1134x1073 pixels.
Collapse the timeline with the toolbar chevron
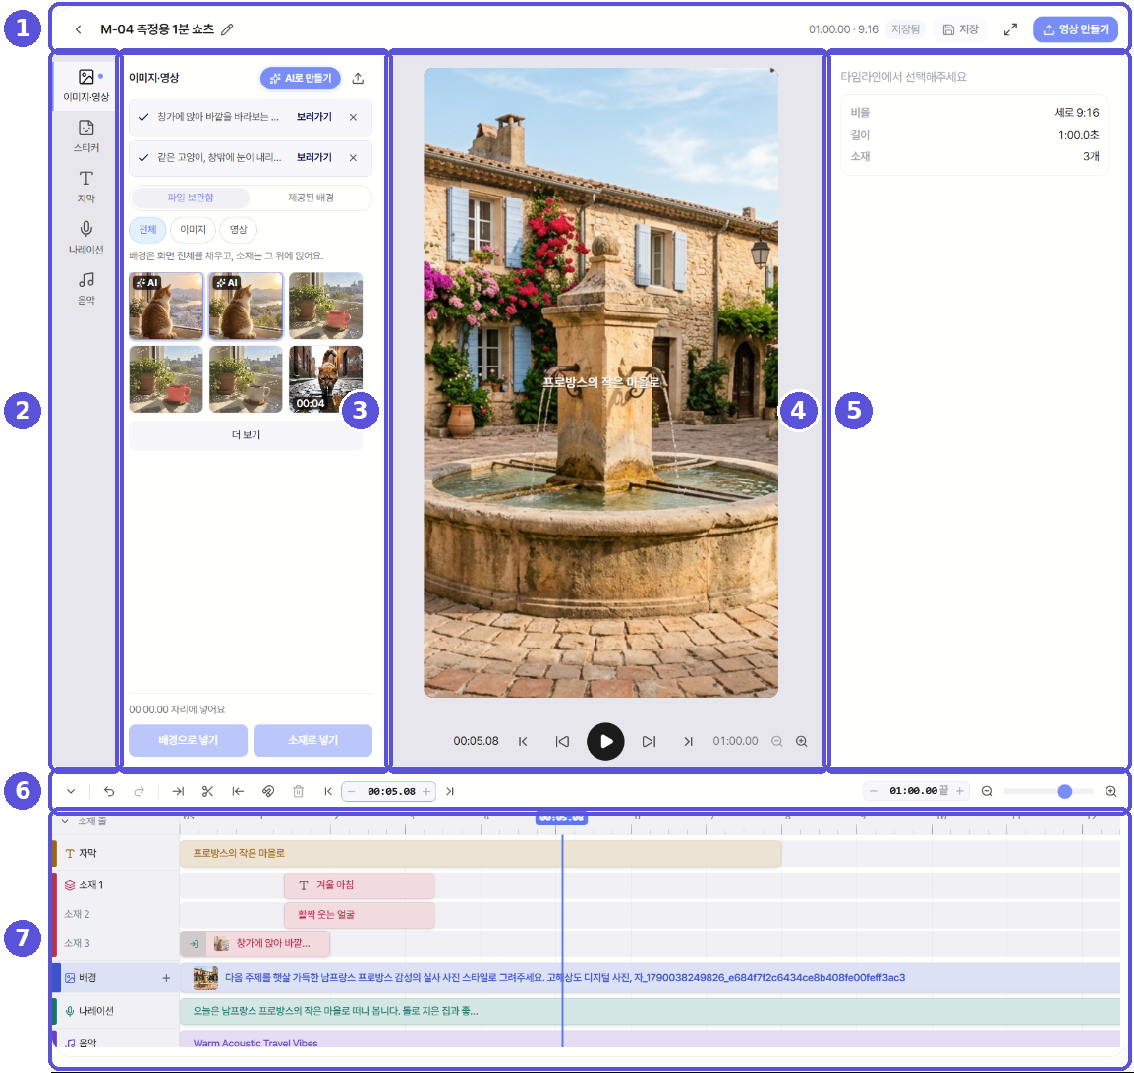71,792
